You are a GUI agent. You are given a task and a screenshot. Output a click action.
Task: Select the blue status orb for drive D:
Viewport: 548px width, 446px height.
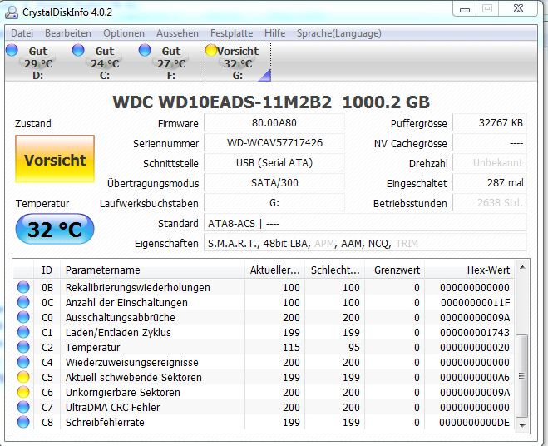[12, 50]
